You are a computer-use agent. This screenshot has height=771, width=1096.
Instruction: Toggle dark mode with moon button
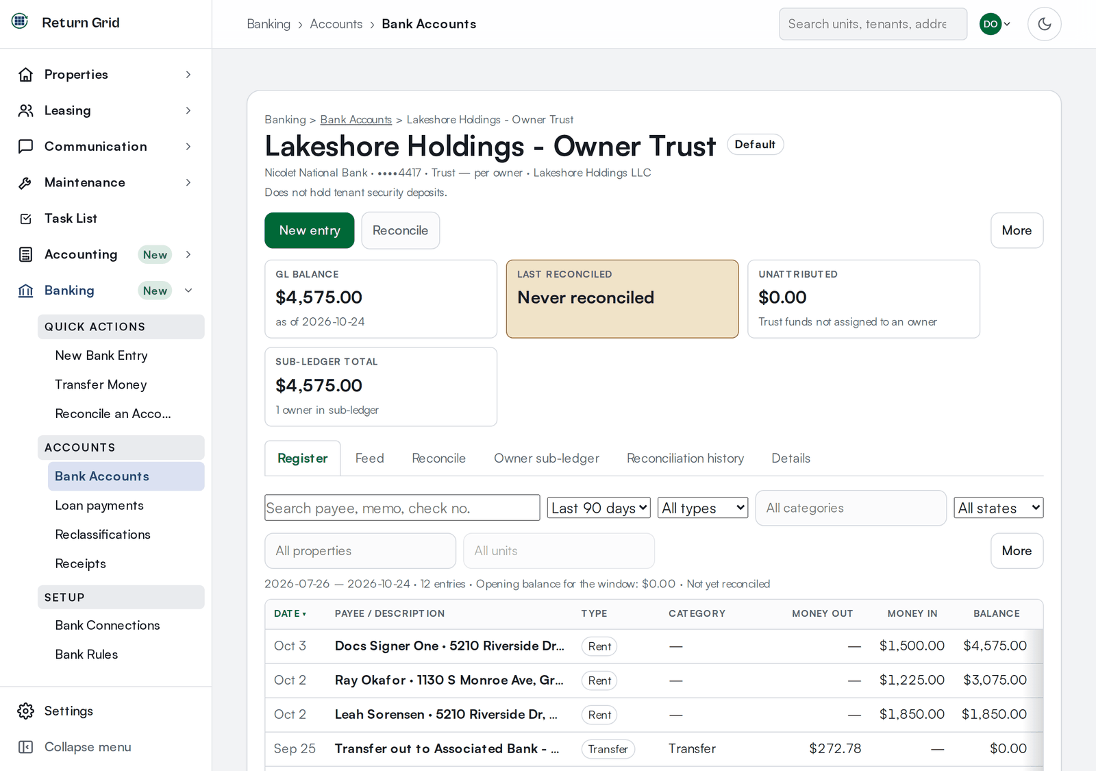1045,24
